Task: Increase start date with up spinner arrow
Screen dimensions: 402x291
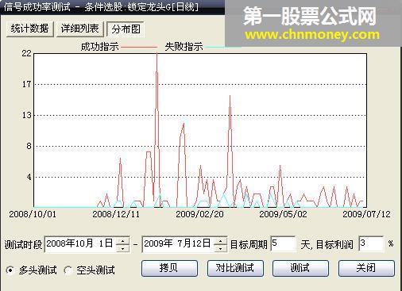Action: coord(123,241)
